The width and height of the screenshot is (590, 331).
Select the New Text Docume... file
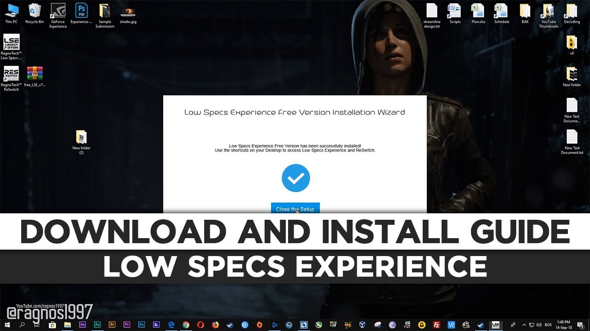[x=572, y=110]
